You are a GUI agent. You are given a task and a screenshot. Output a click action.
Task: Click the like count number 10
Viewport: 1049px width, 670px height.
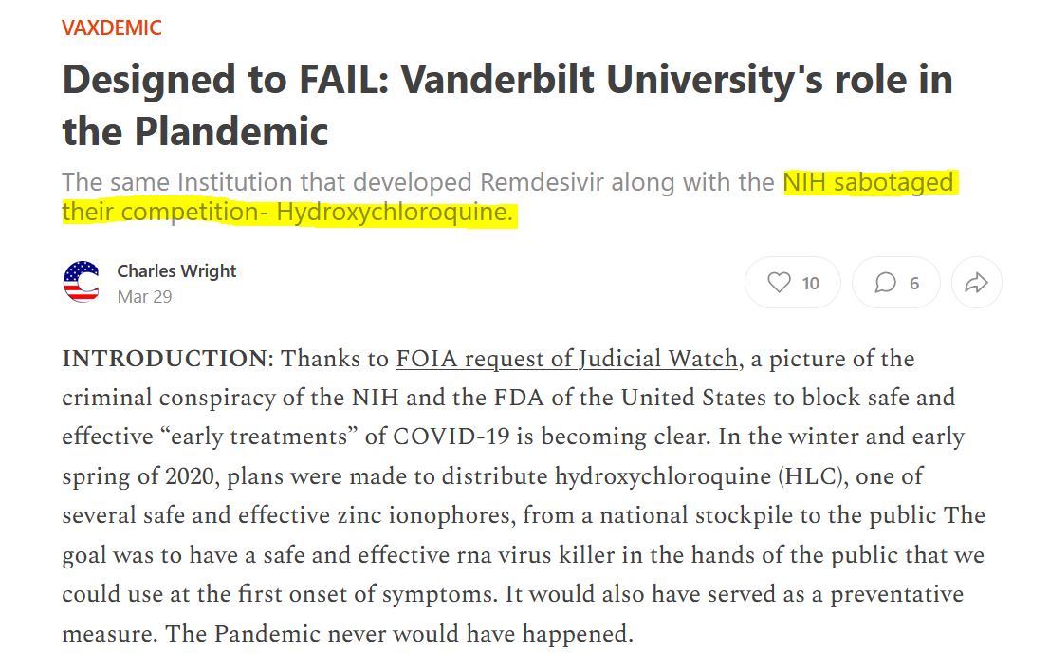(x=810, y=283)
